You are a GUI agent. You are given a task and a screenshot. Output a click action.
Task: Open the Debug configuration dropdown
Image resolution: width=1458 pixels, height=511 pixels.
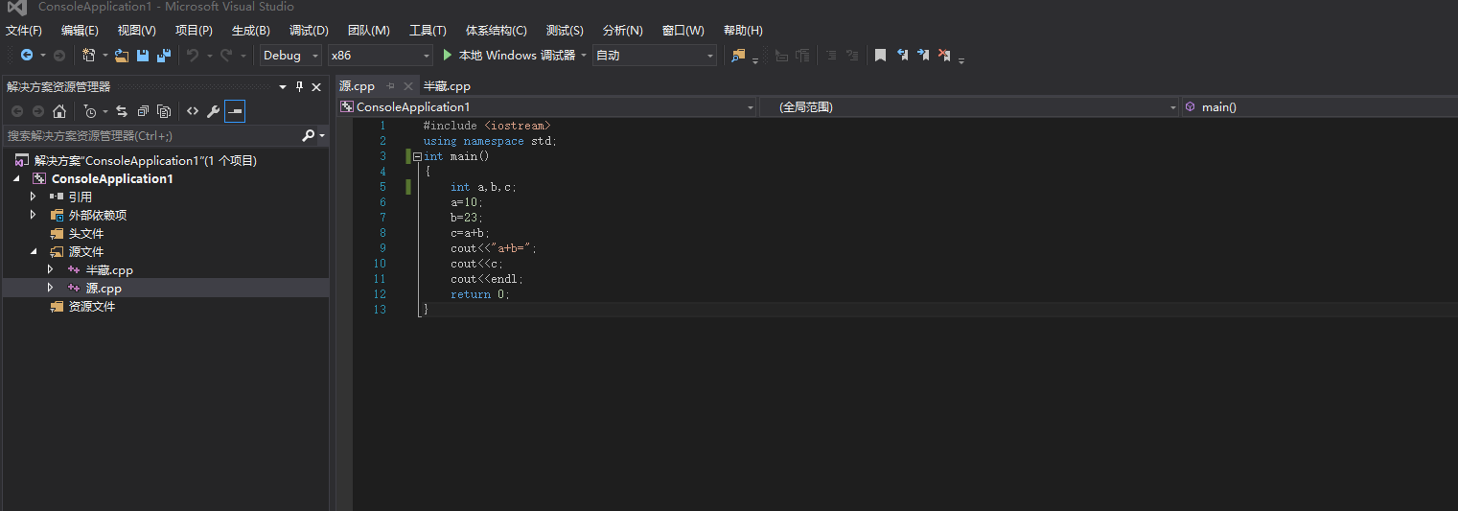[x=290, y=56]
